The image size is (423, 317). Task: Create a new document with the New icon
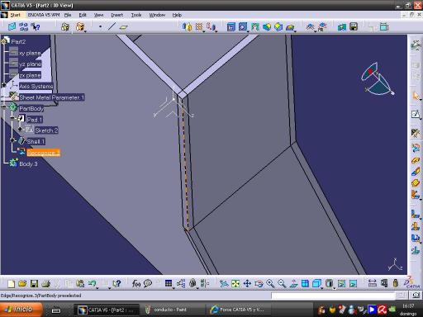(11, 283)
